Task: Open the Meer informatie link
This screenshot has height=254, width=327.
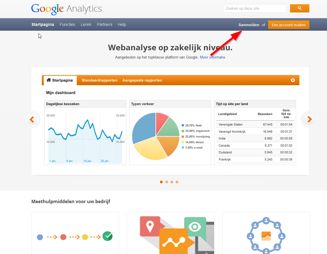Action: [212, 57]
